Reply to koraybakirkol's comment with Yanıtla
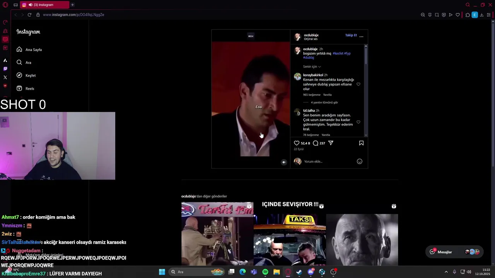The width and height of the screenshot is (495, 278). click(327, 95)
